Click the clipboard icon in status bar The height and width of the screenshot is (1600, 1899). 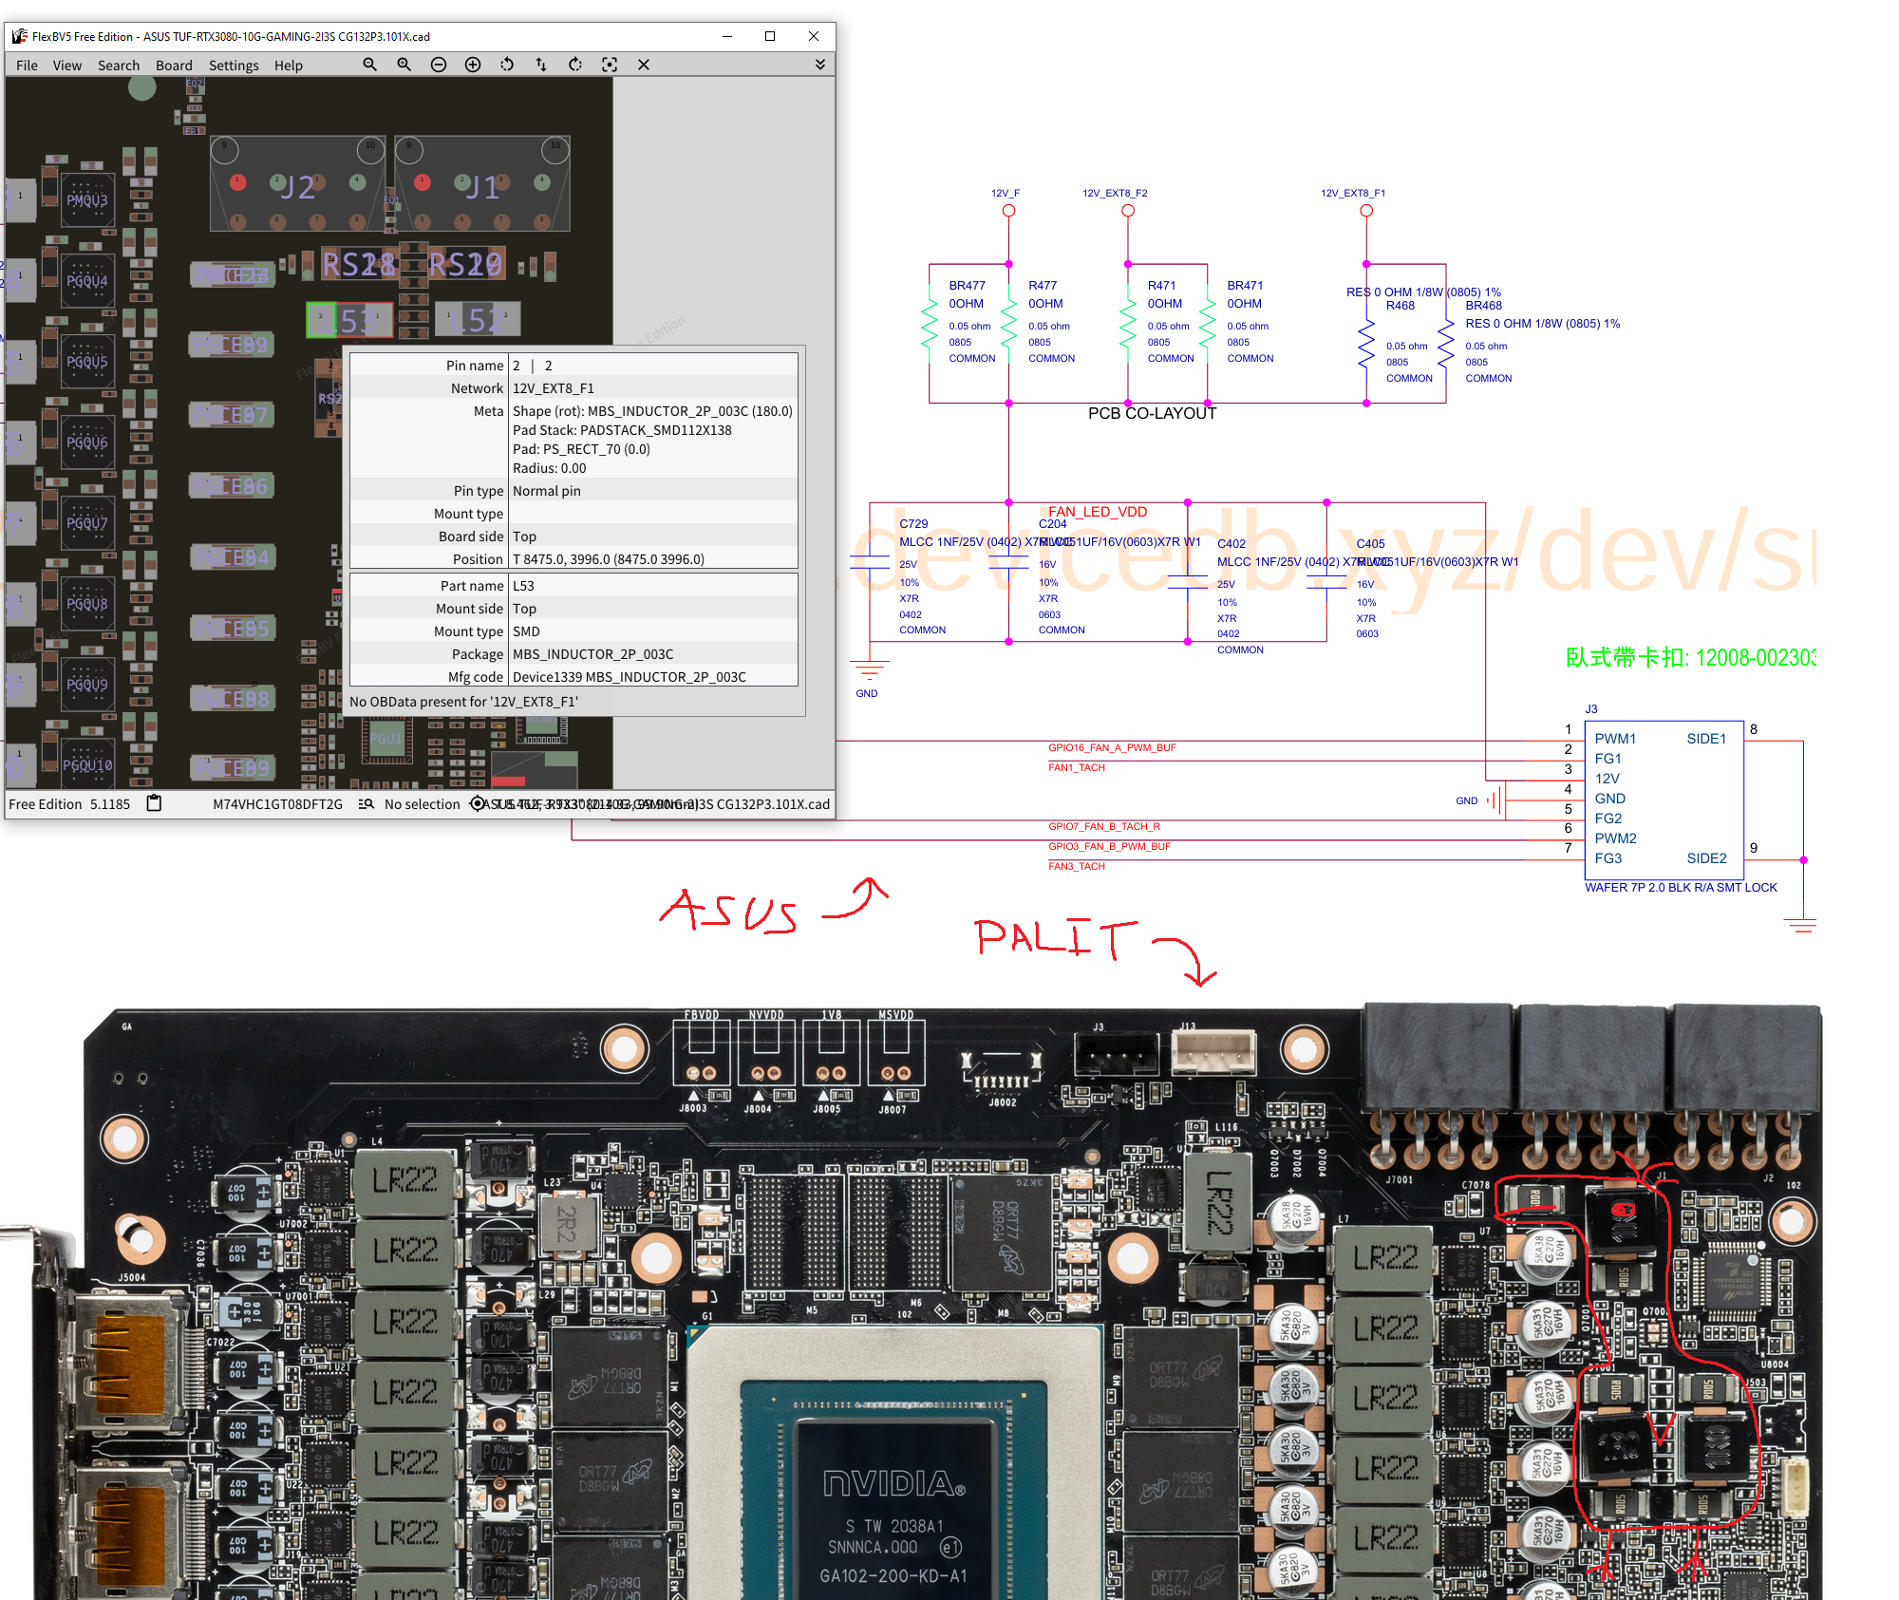tap(154, 803)
